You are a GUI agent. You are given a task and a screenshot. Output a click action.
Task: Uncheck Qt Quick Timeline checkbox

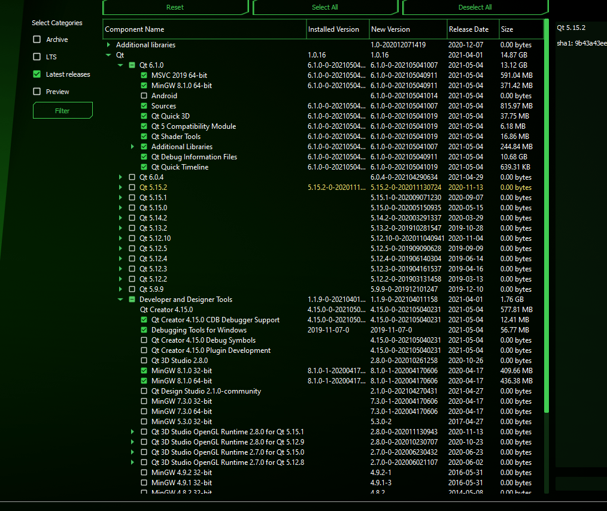(x=144, y=167)
